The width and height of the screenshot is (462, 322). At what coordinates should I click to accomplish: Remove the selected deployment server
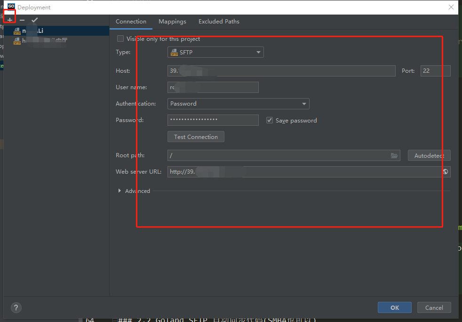tap(21, 19)
